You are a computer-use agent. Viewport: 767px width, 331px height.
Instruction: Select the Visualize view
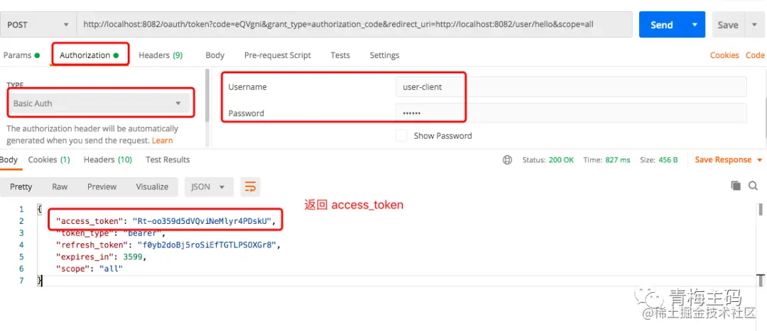[x=152, y=186]
